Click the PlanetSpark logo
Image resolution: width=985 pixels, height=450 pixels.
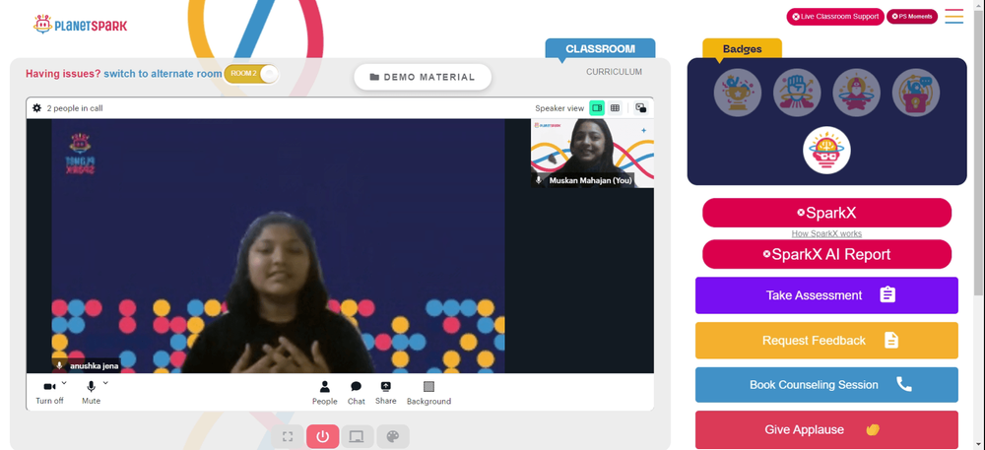point(80,25)
